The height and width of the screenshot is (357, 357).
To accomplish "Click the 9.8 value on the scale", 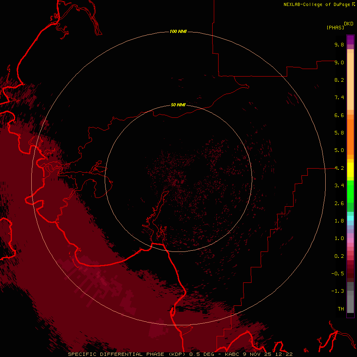I will pyautogui.click(x=339, y=44).
